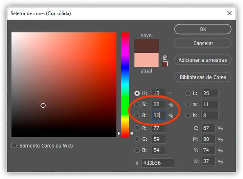This screenshot has width=243, height=179.
Task: Select the S saturation radio button
Action: 137,104
